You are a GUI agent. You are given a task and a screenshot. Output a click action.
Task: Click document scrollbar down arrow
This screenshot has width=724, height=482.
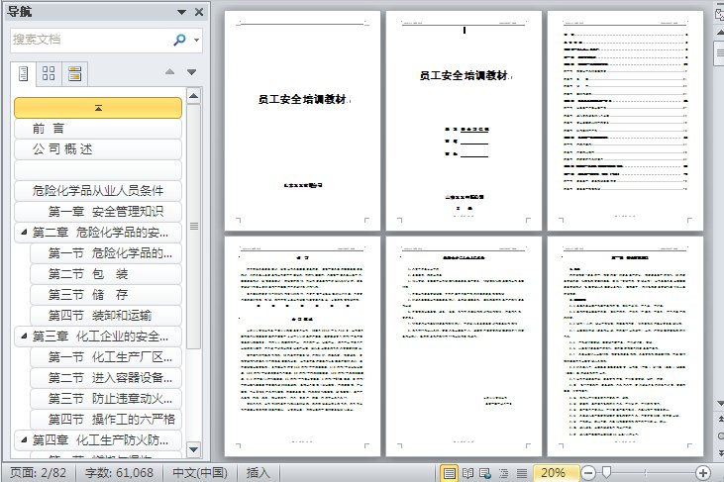(720, 404)
